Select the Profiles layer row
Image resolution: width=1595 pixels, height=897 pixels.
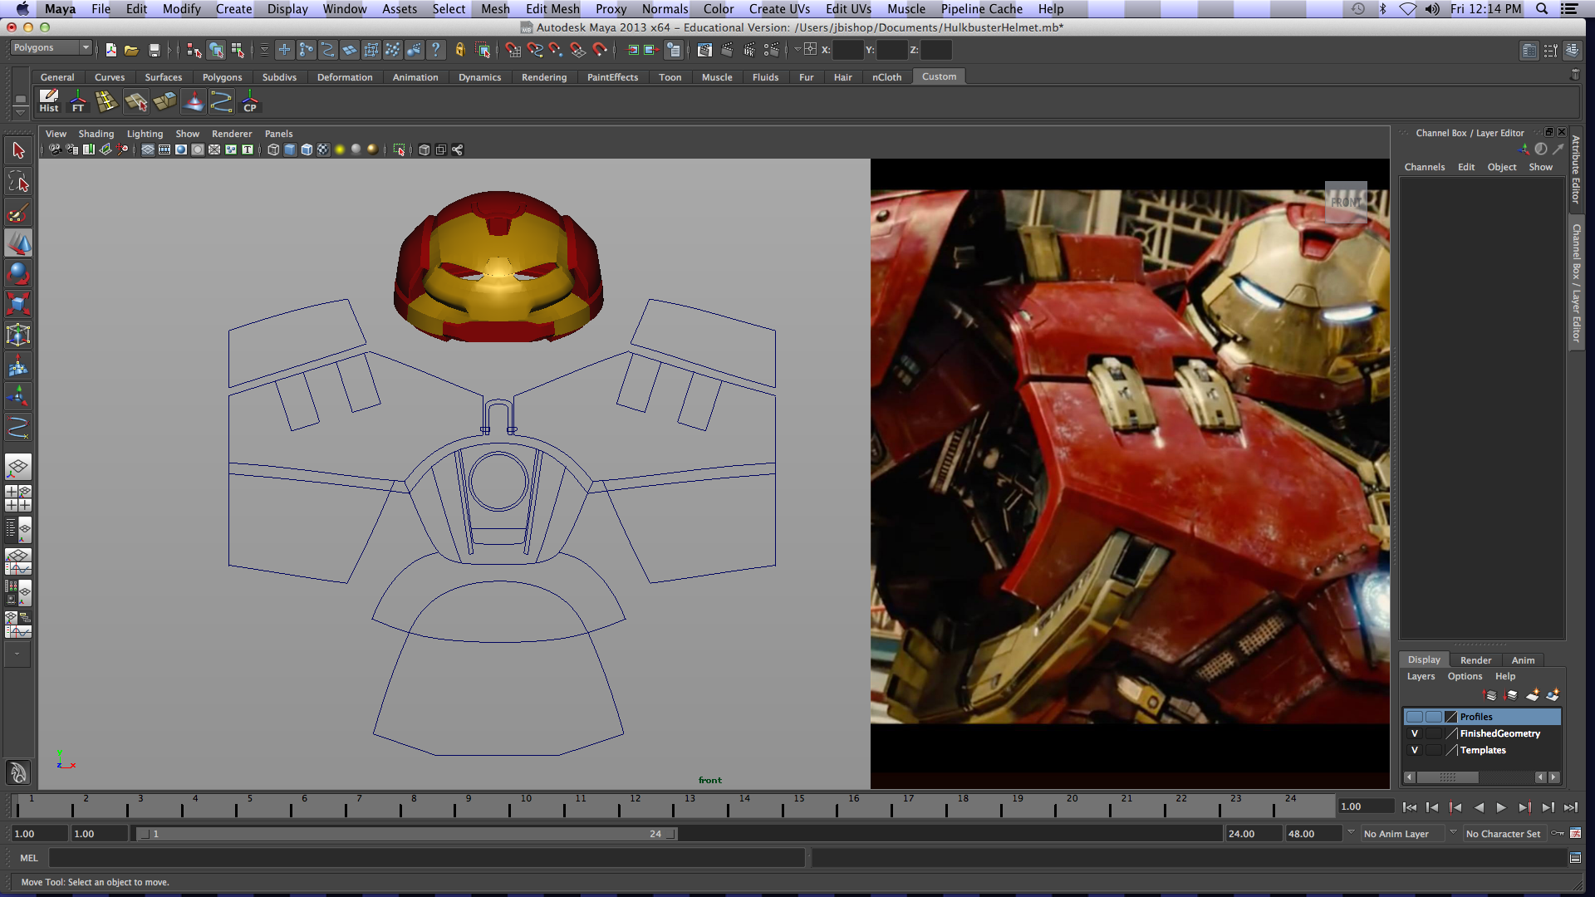click(1482, 717)
